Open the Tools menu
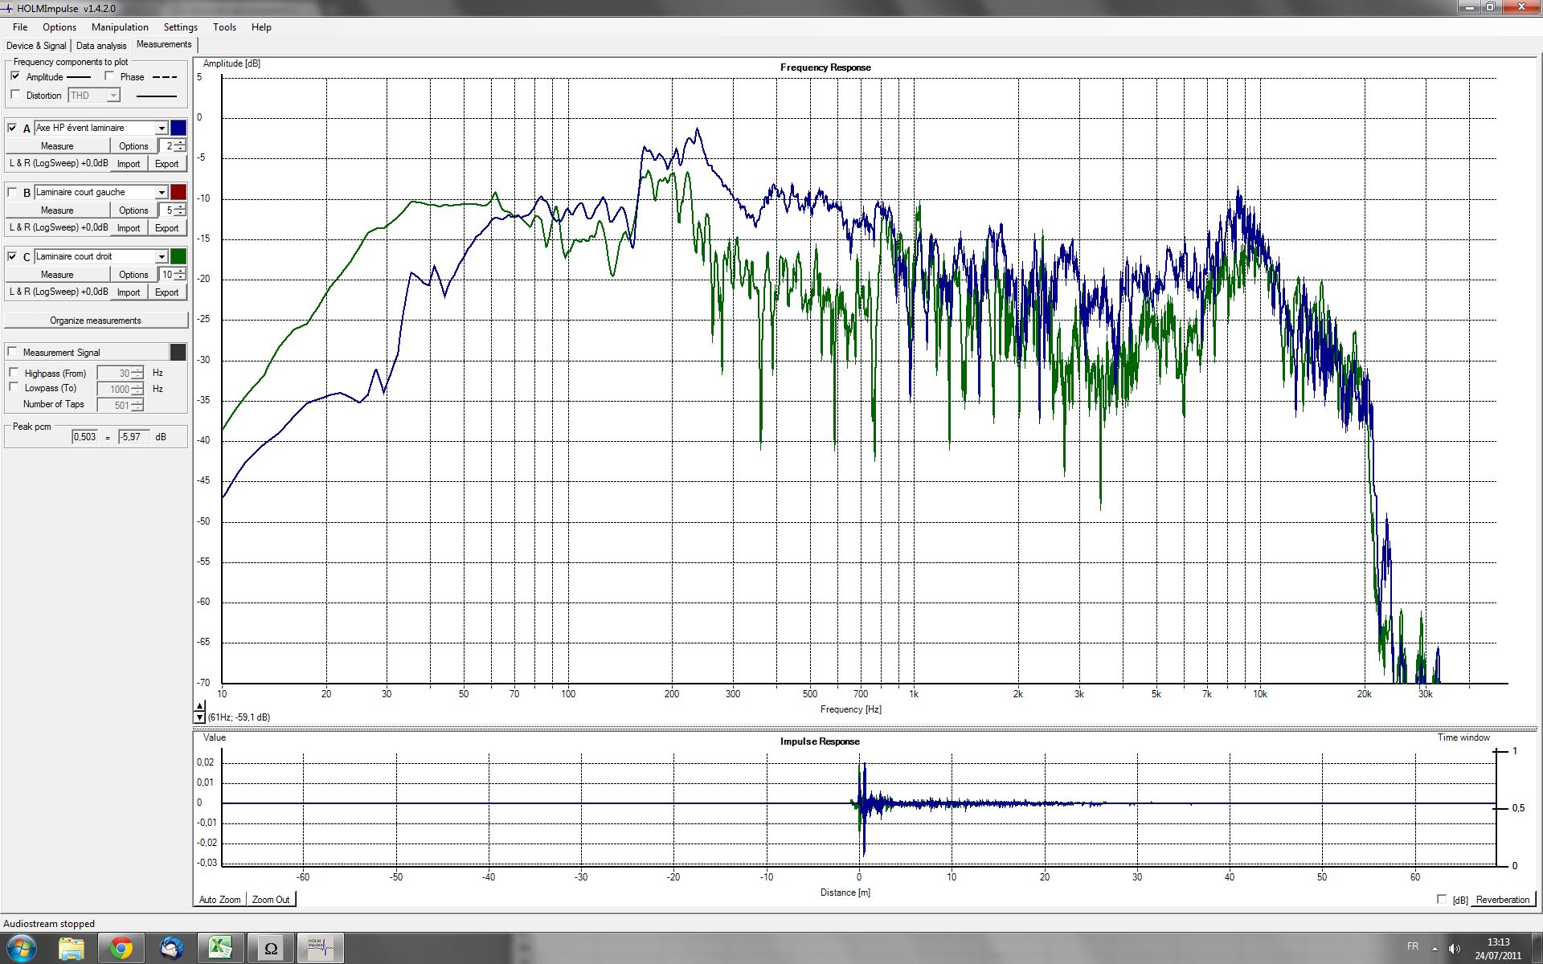Screen dimensions: 1543x964 tap(225, 27)
